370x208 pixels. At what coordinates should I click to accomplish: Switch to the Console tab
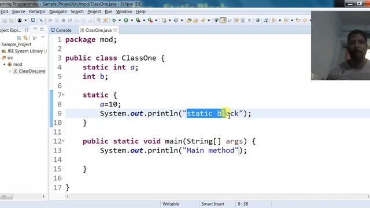pyautogui.click(x=61, y=30)
